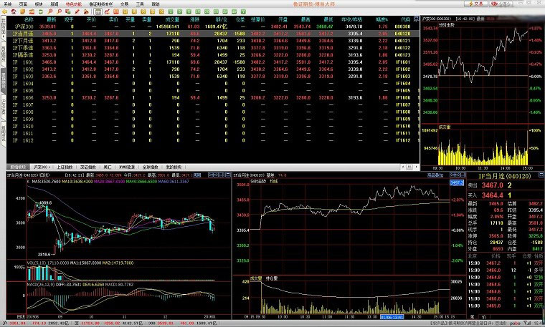This screenshot has height=327, width=545.
Task: Click the code IF1603 in 代码 column
Action: (x=403, y=77)
